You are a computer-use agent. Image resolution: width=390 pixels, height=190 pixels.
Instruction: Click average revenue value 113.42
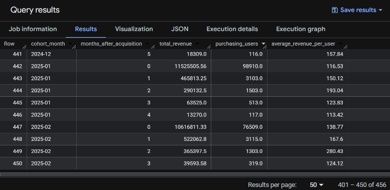335,115
